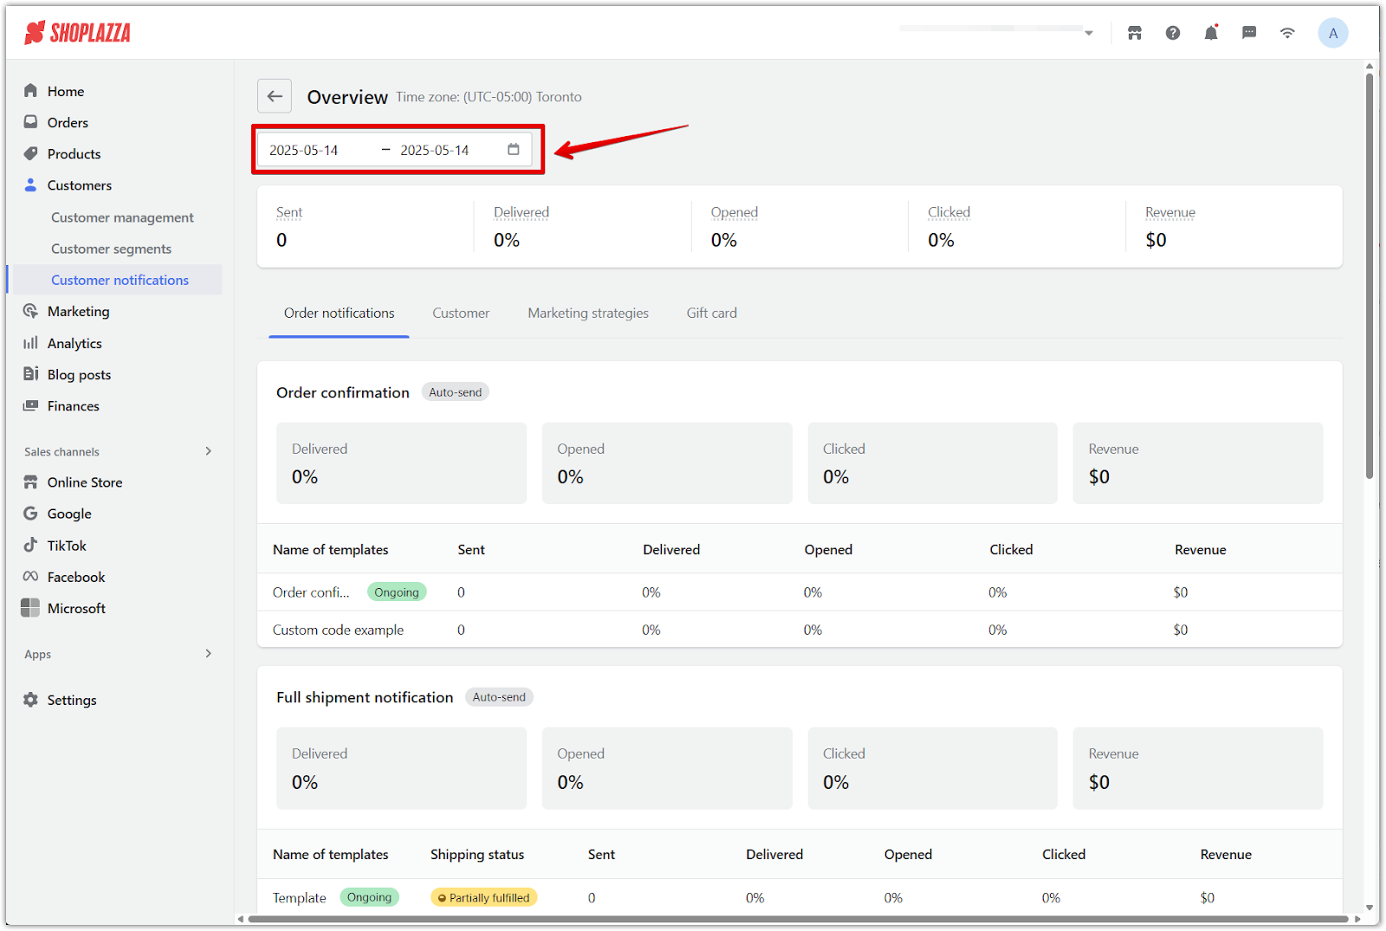1386x931 pixels.
Task: Click the overview Revenue metric label
Action: (1170, 212)
